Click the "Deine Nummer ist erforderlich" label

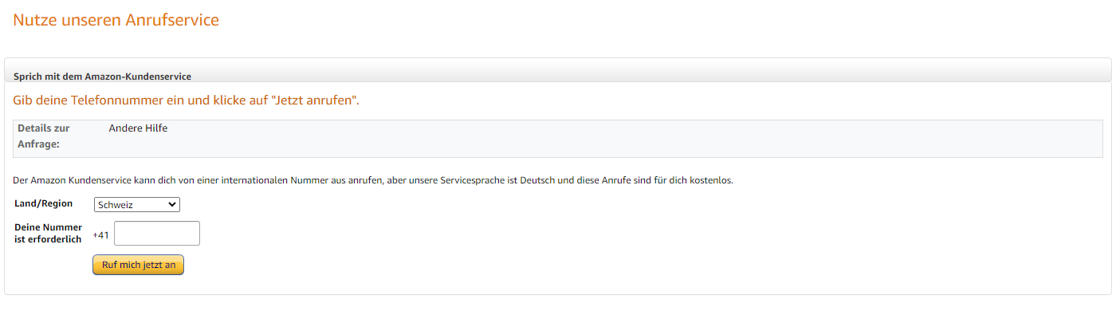point(48,234)
